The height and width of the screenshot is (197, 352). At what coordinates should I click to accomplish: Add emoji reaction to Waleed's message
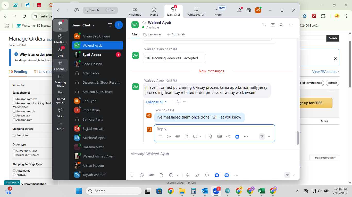point(178,102)
